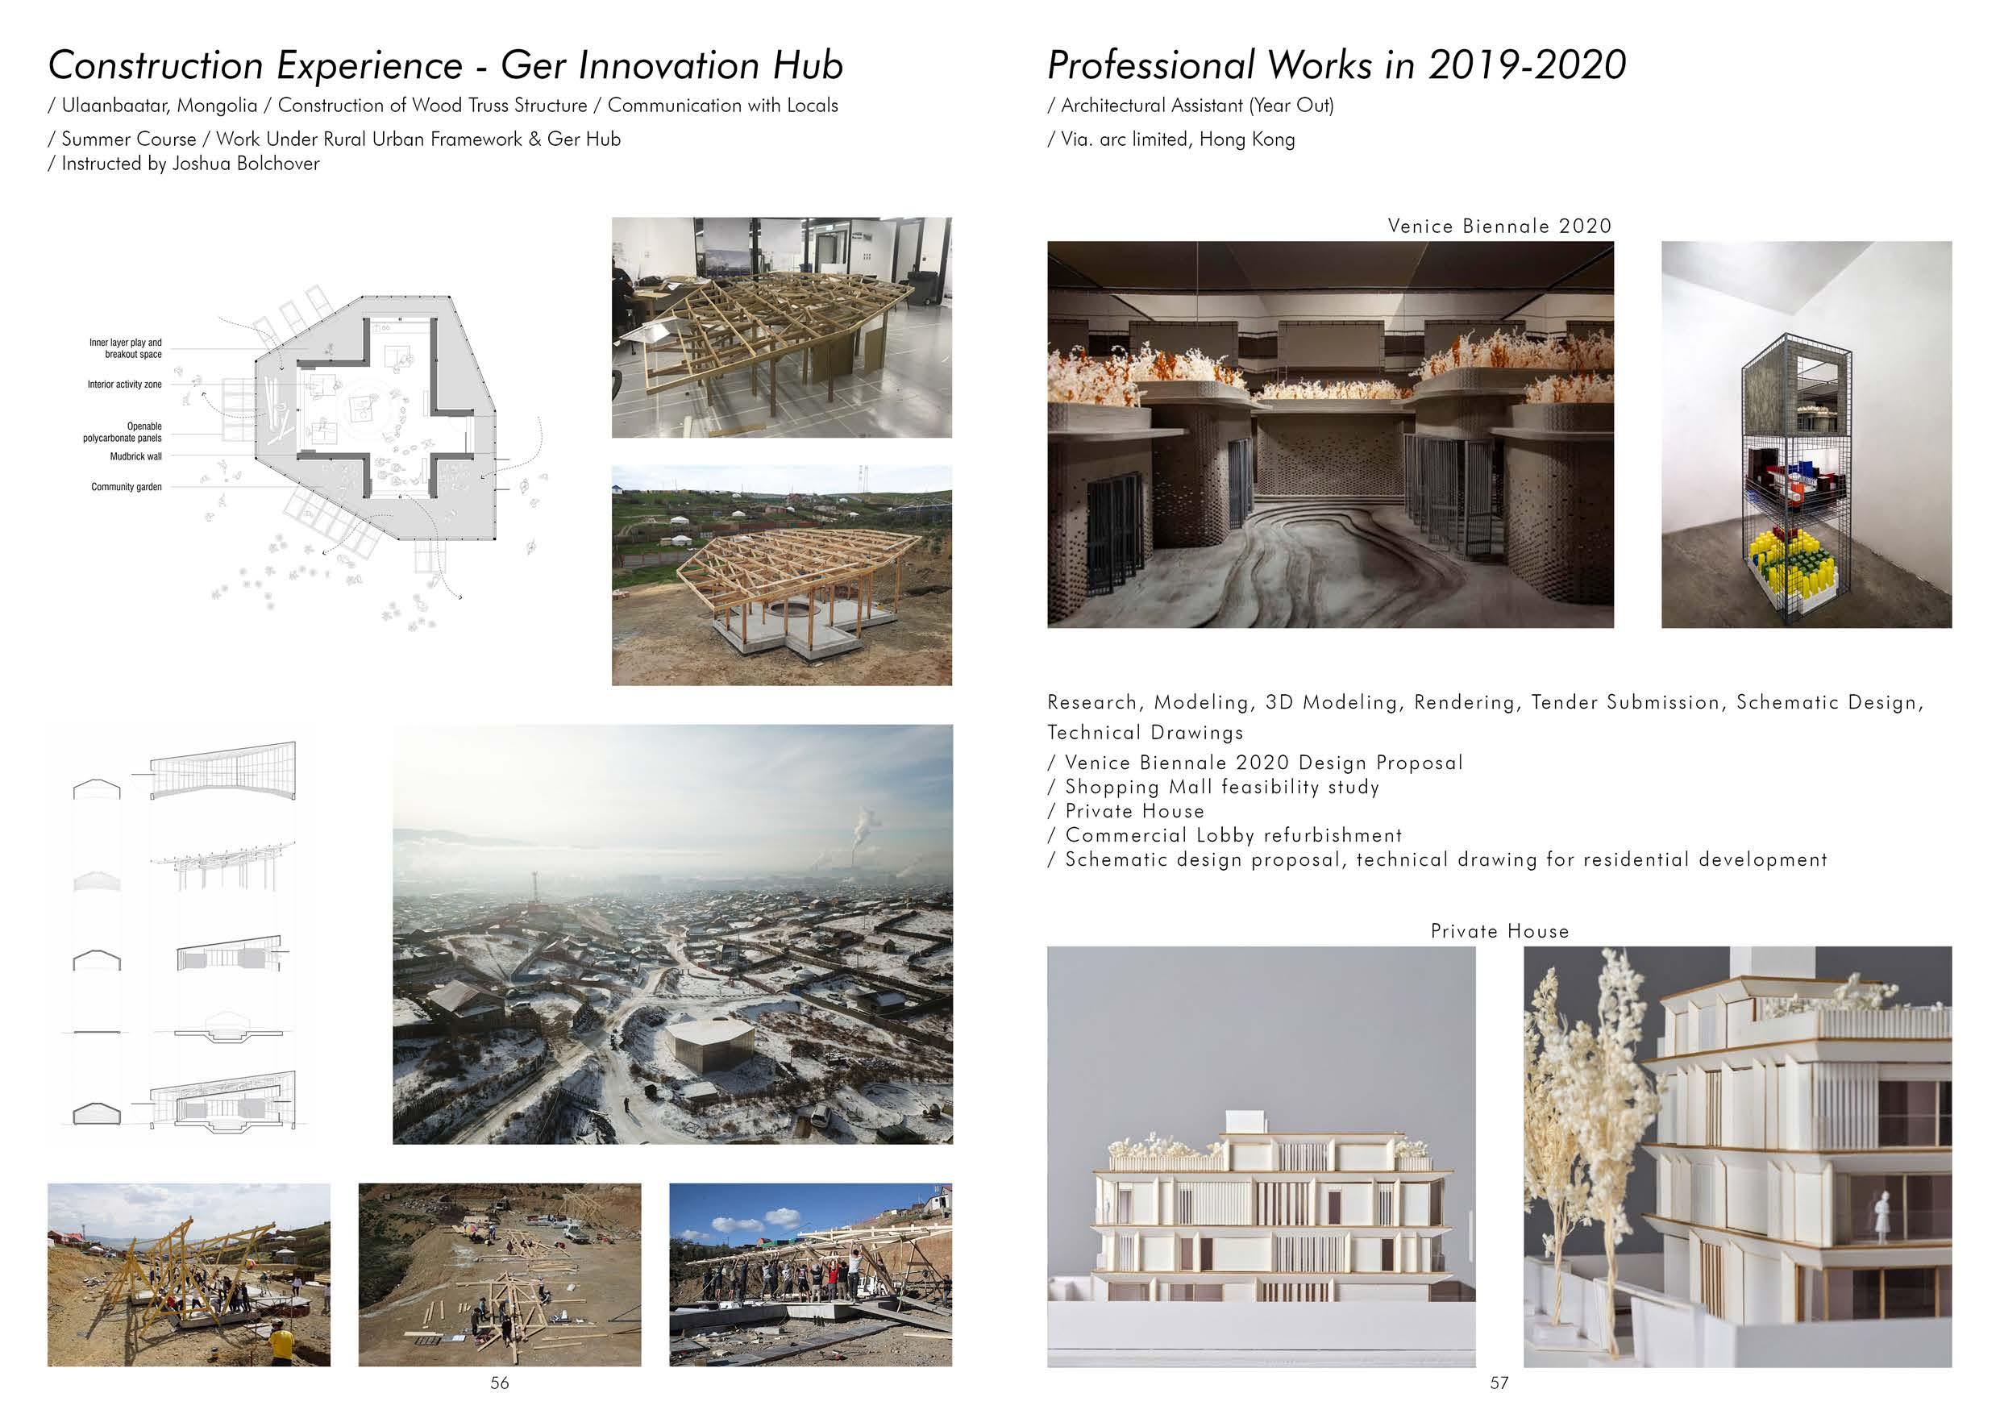Select the Venice Biennale 2020 caption
The width and height of the screenshot is (2000, 1414).
coord(1499,227)
